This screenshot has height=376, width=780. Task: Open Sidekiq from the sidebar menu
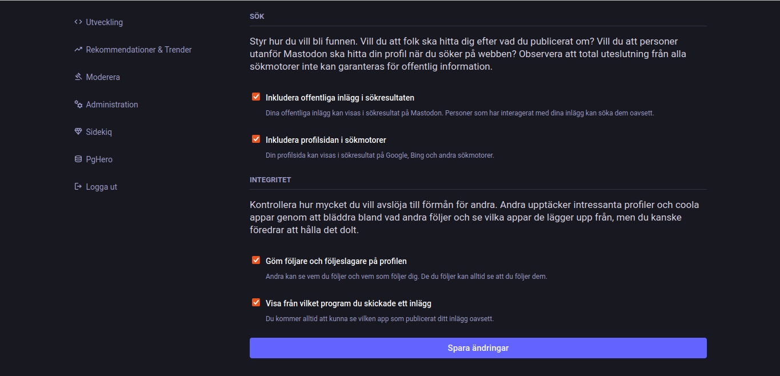[x=98, y=131]
